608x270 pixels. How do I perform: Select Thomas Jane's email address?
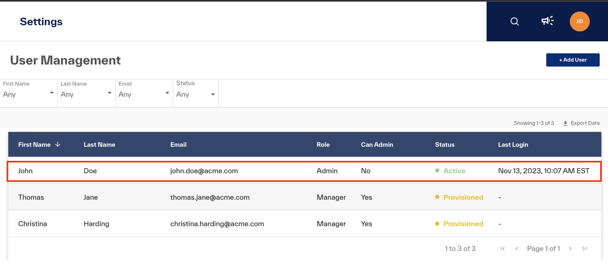click(210, 197)
